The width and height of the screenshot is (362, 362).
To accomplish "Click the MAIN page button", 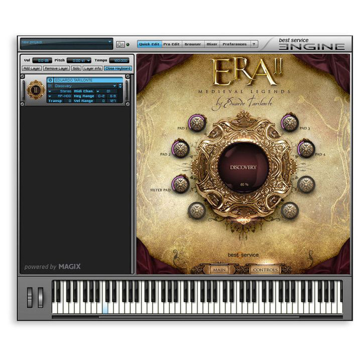I will coord(219,270).
